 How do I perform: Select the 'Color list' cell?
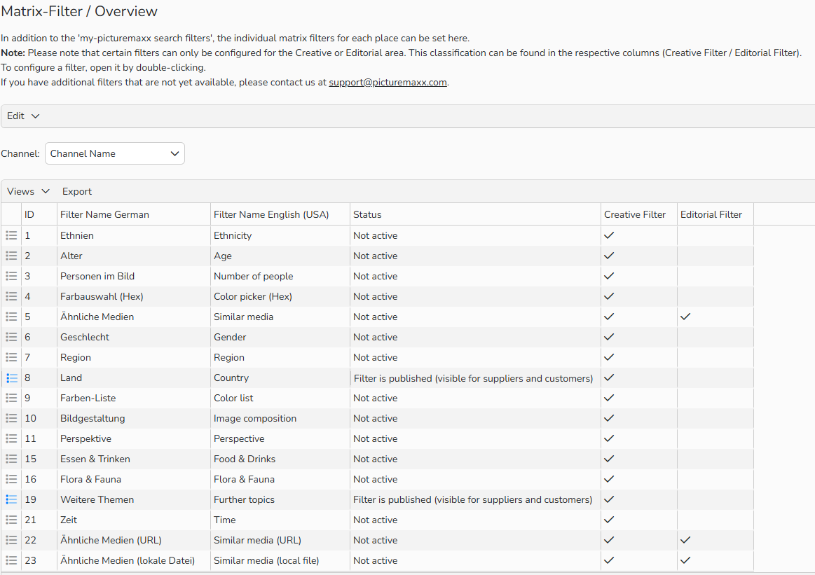tap(280, 398)
